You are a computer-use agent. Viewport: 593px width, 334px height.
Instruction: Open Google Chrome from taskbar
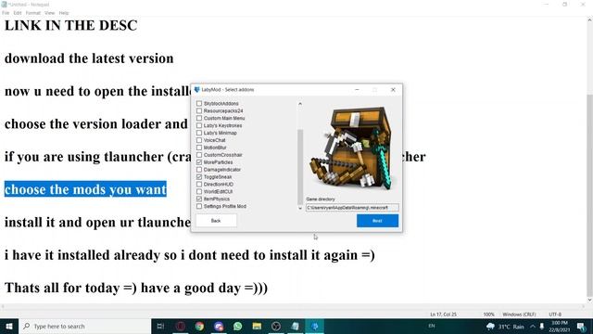pyautogui.click(x=199, y=326)
